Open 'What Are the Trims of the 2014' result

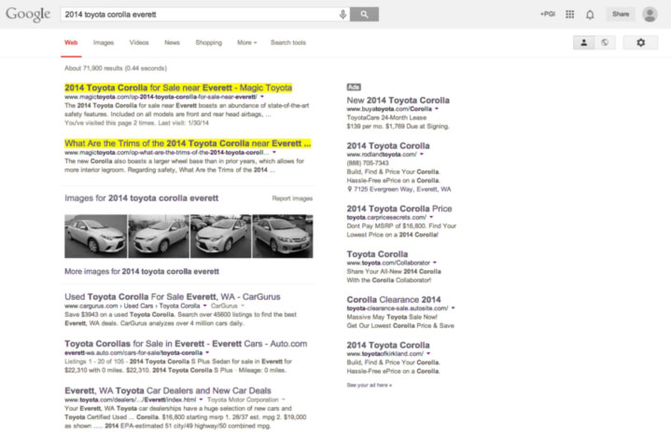click(188, 143)
